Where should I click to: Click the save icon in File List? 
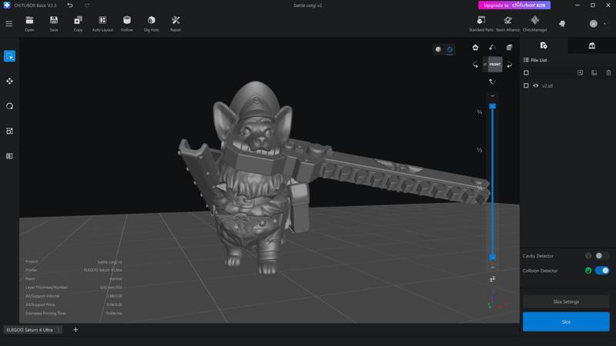594,72
